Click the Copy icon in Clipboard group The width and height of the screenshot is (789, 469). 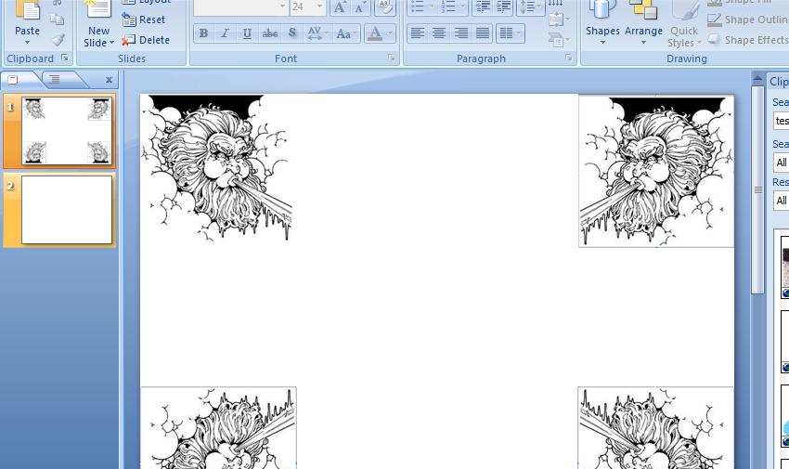[x=58, y=20]
